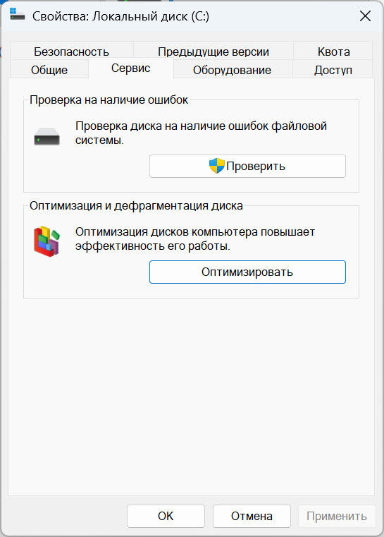Image resolution: width=384 pixels, height=537 pixels.
Task: Select the Квота tab
Action: pyautogui.click(x=333, y=51)
